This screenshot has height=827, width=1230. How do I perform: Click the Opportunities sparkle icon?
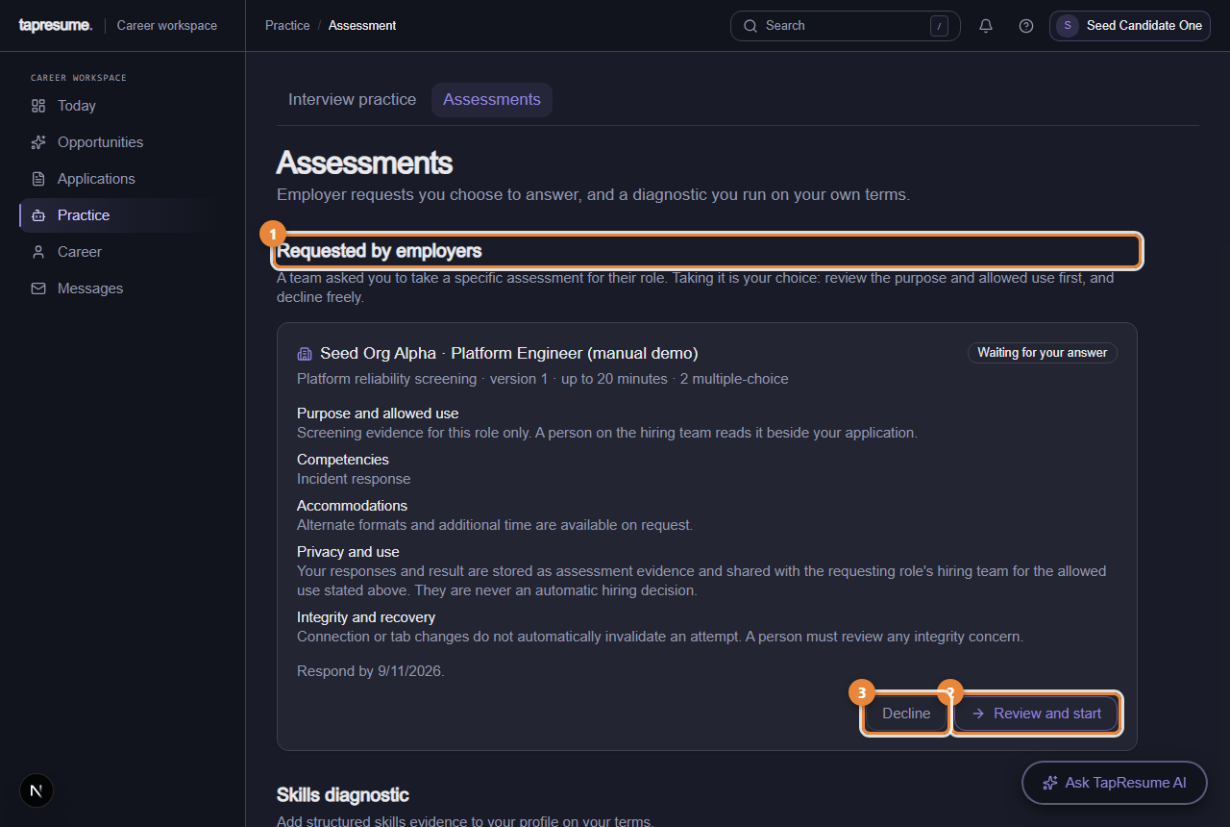(38, 142)
